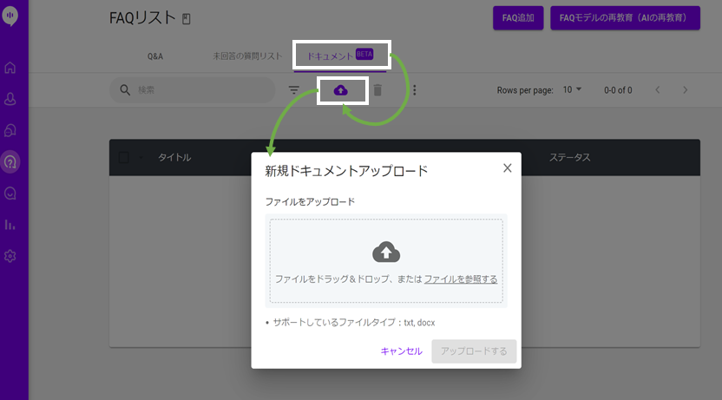The height and width of the screenshot is (400, 722).
Task: Open the agent headset sidebar icon
Action: tap(10, 130)
